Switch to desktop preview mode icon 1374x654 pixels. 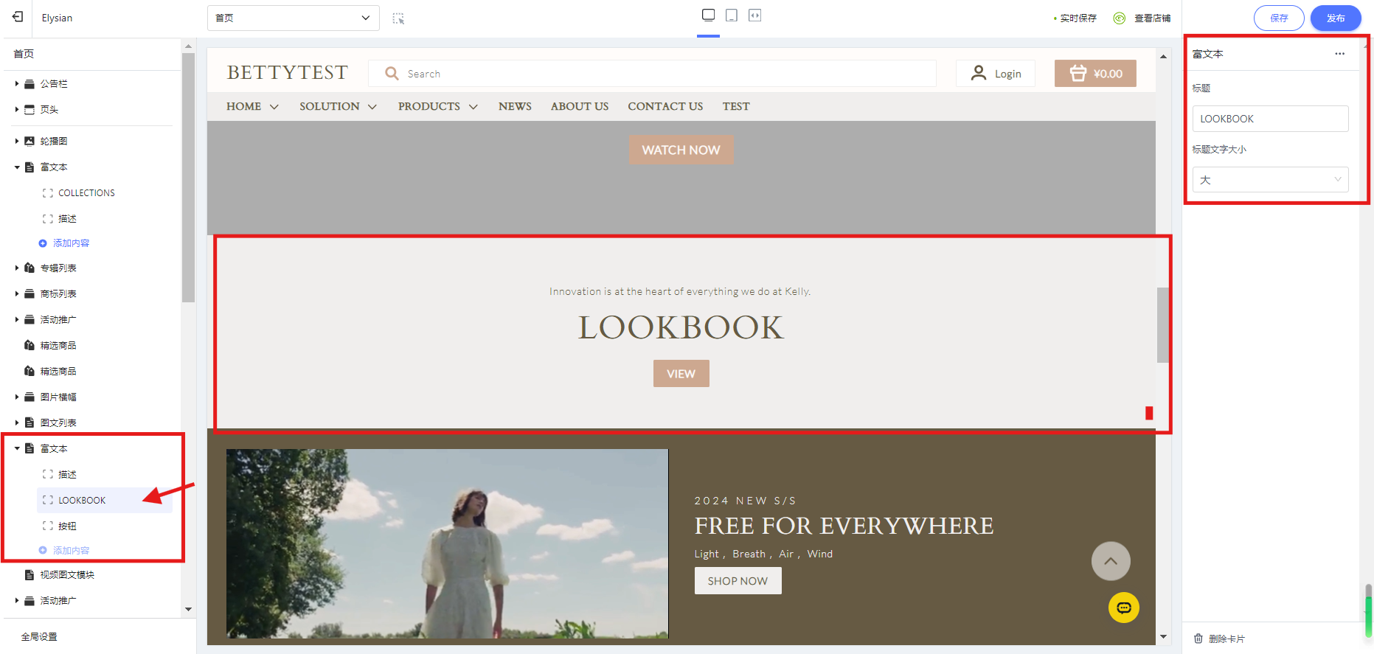(708, 15)
